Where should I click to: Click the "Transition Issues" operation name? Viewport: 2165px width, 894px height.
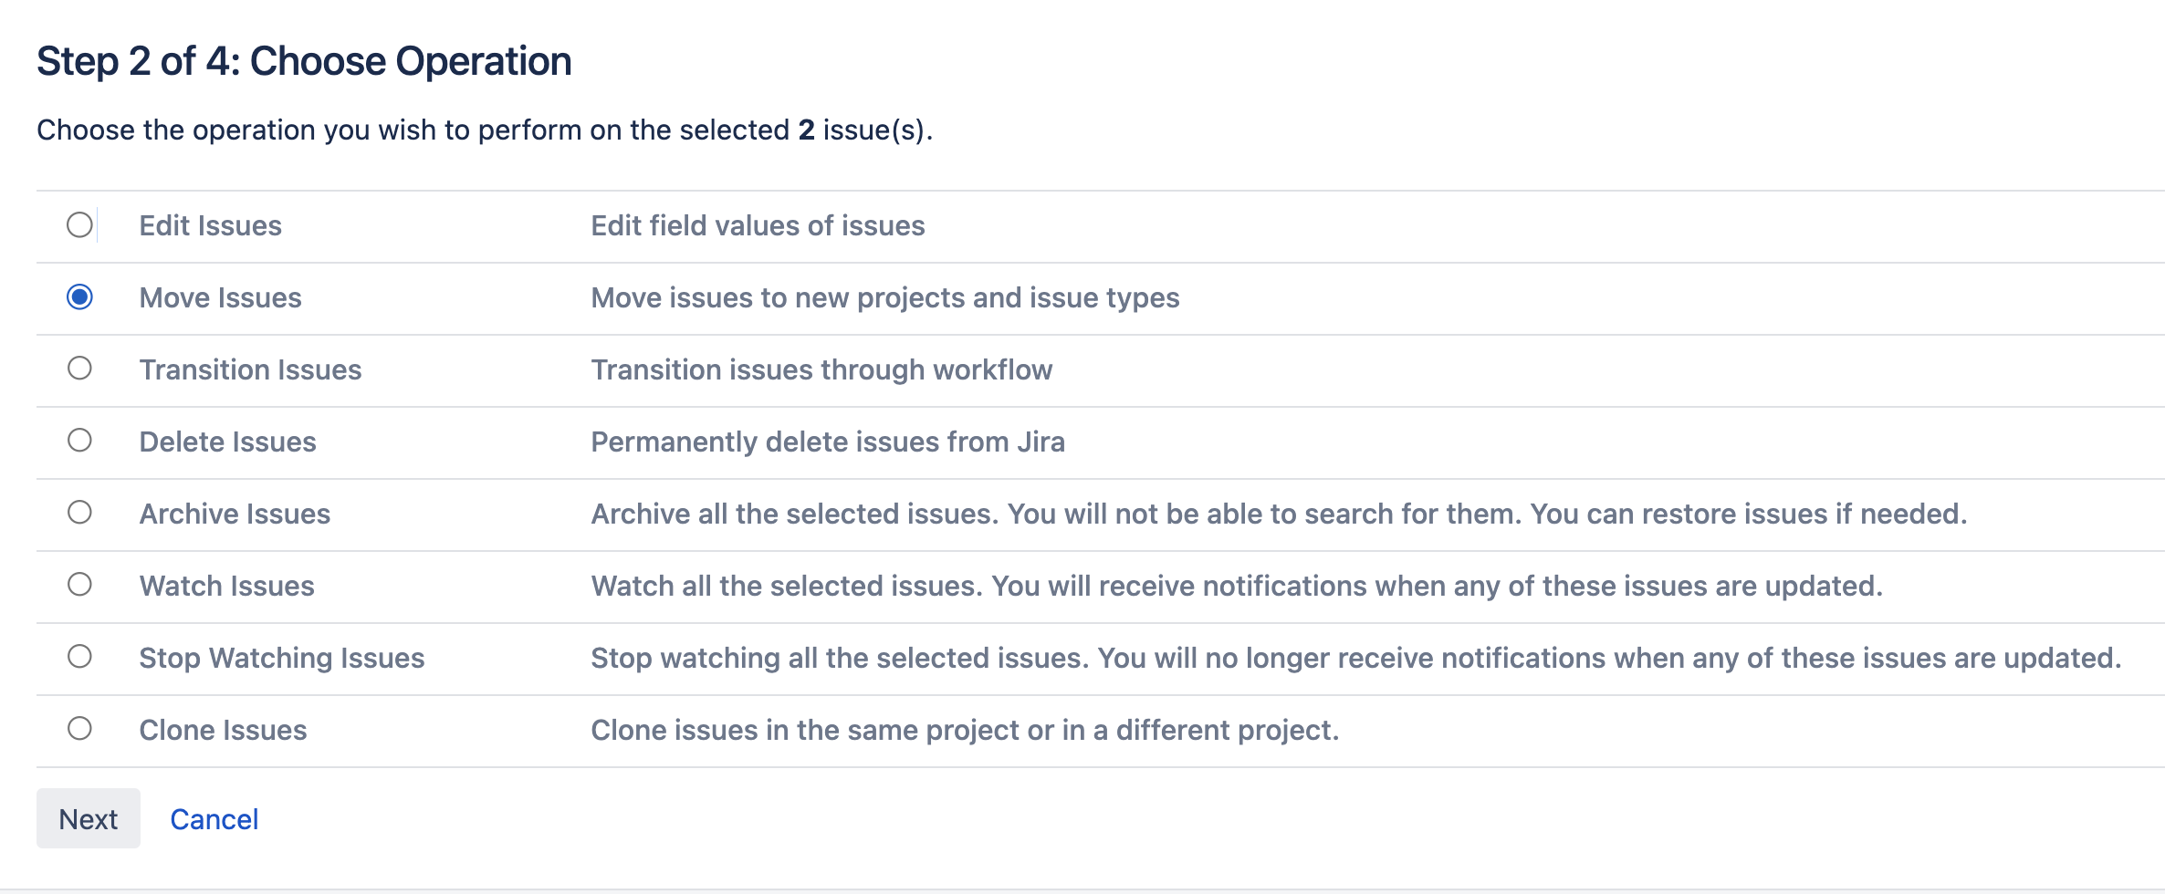click(250, 370)
